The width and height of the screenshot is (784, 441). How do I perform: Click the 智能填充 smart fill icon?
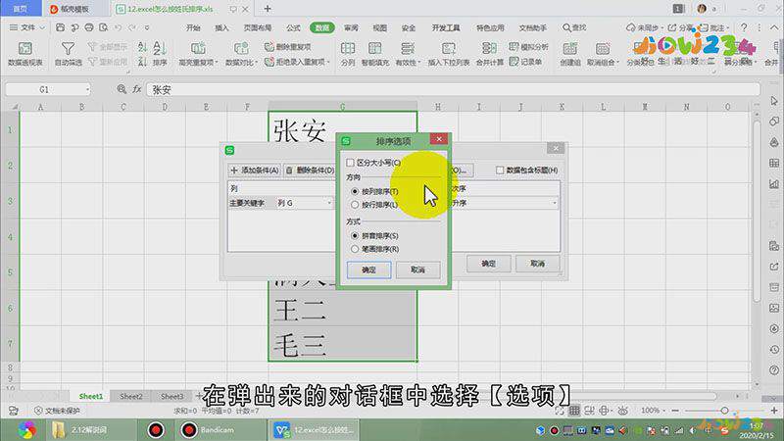pyautogui.click(x=375, y=48)
